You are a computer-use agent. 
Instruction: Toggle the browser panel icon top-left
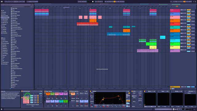pyautogui.click(x=2, y=2)
